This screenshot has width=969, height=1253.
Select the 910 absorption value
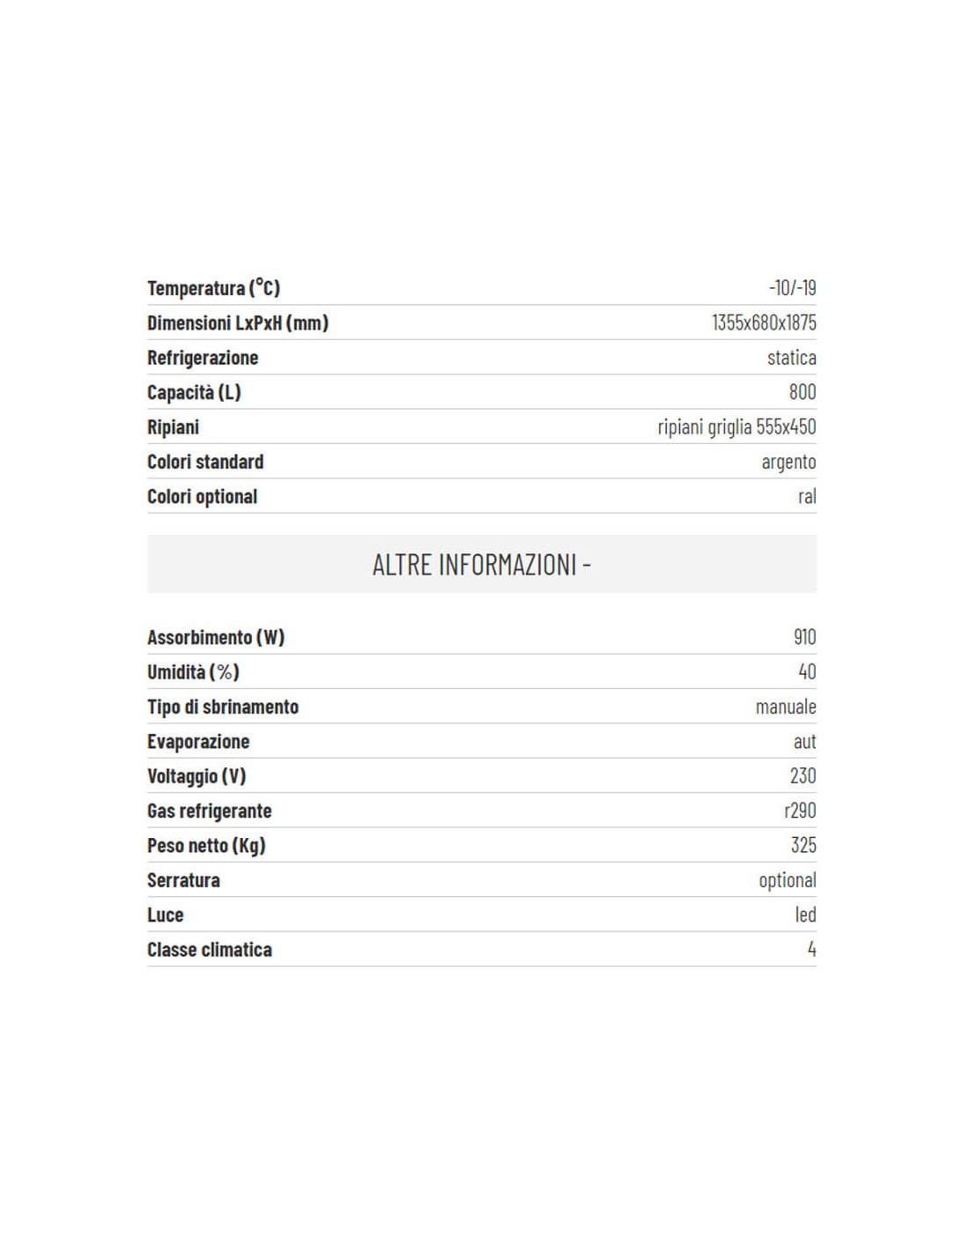pos(804,636)
